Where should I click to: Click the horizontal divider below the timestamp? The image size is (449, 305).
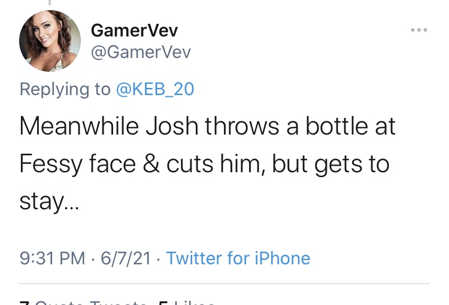pyautogui.click(x=224, y=284)
